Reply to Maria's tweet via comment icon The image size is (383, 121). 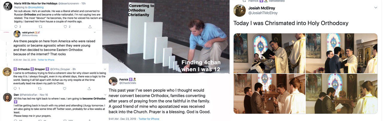point(16,27)
